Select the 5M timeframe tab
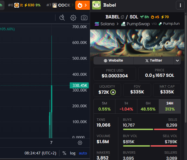 click(x=105, y=106)
